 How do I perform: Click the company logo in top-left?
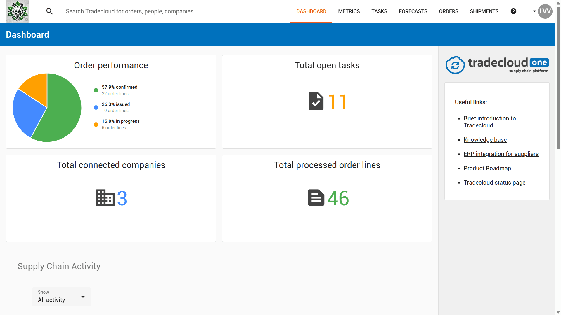pos(18,11)
